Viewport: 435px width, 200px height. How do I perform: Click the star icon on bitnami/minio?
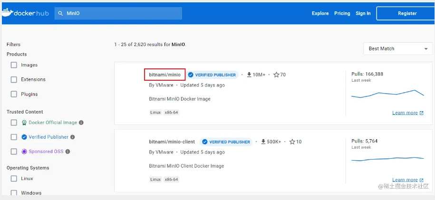tap(276, 75)
